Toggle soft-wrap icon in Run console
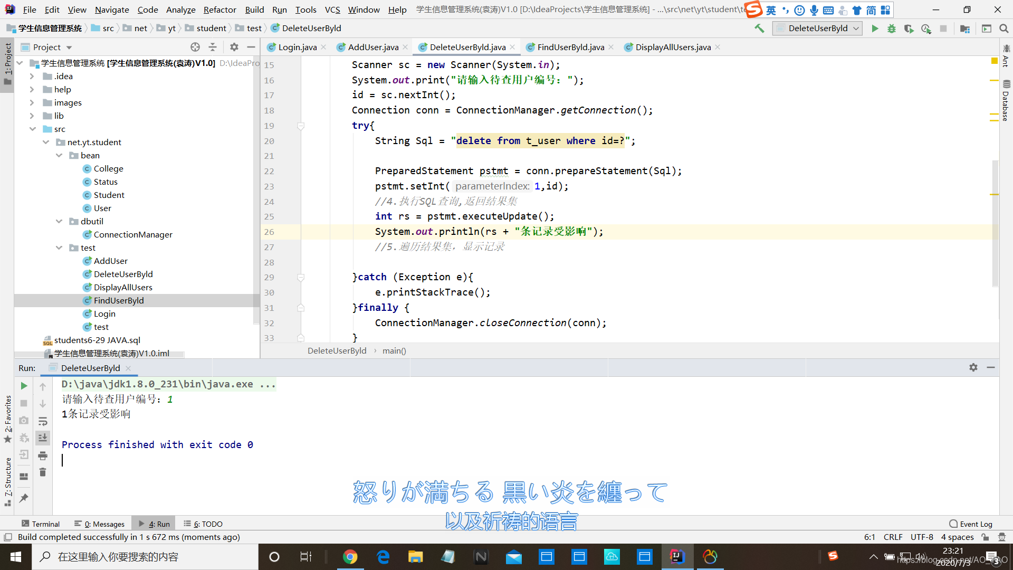Viewport: 1013px width, 570px height. [x=43, y=421]
